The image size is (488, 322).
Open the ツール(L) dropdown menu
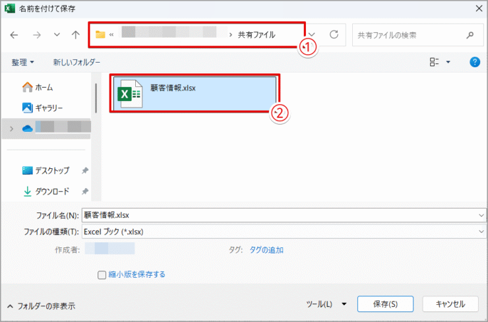click(x=326, y=304)
